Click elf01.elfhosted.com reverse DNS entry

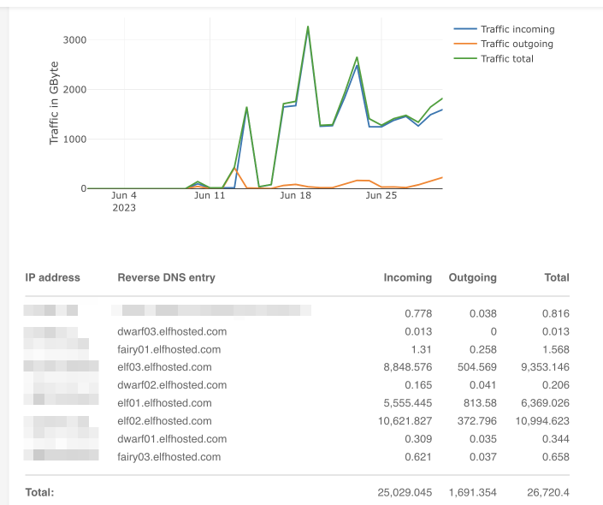164,403
